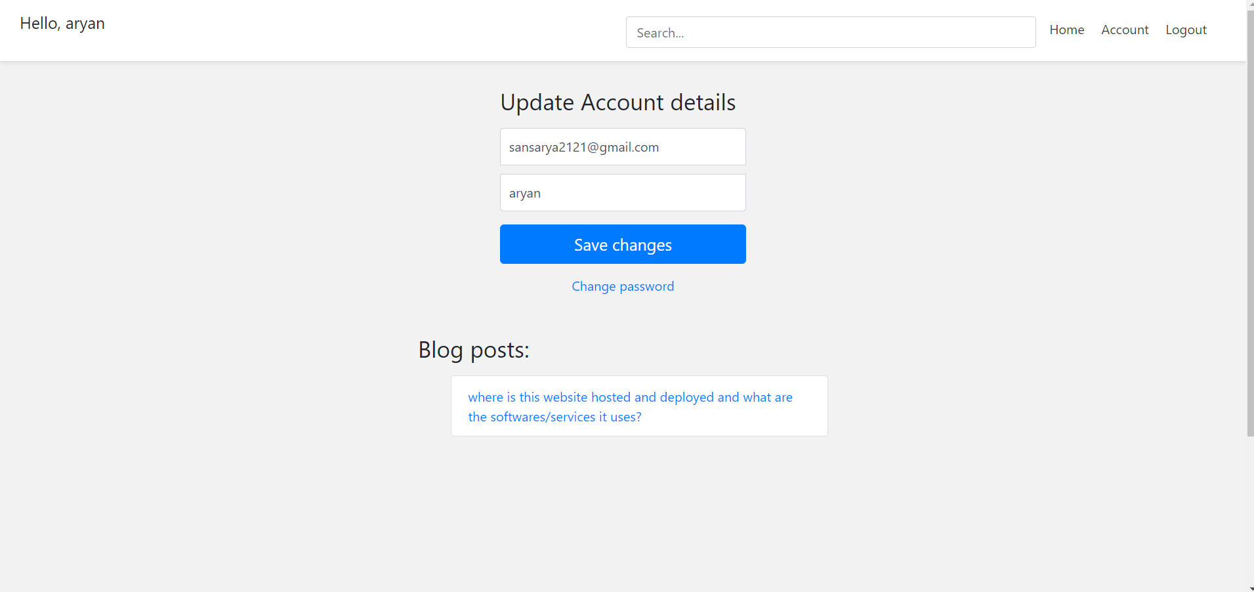Focus the email field sansarya2121@gmail.com

pos(623,147)
